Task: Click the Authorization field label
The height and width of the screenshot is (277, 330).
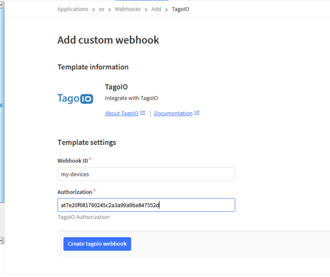Action: click(x=75, y=192)
